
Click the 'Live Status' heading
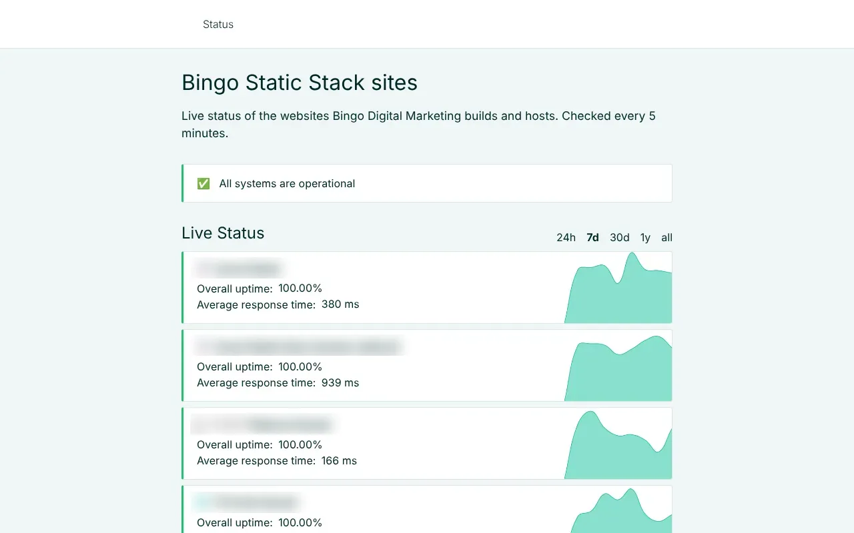pyautogui.click(x=223, y=233)
